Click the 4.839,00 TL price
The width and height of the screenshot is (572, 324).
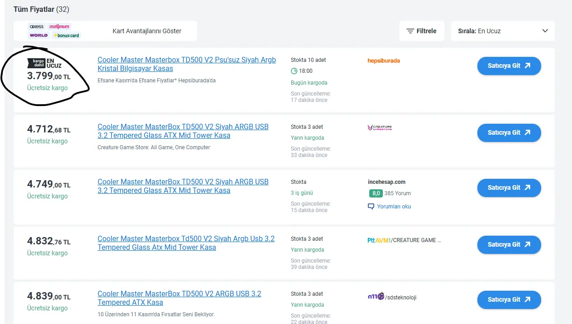click(x=49, y=297)
